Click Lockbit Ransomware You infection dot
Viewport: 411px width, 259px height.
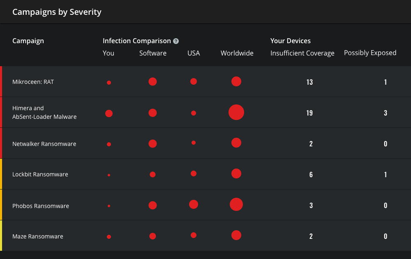(x=109, y=175)
